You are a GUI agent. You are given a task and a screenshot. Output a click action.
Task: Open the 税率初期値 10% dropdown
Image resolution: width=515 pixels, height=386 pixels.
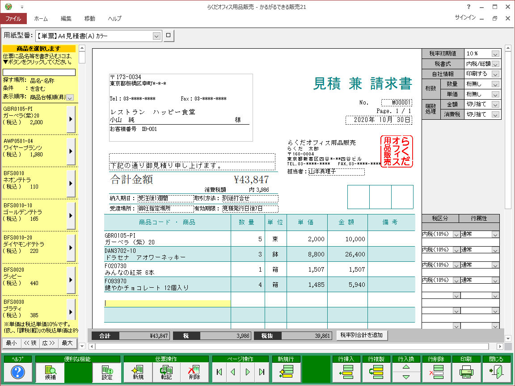tap(495, 54)
